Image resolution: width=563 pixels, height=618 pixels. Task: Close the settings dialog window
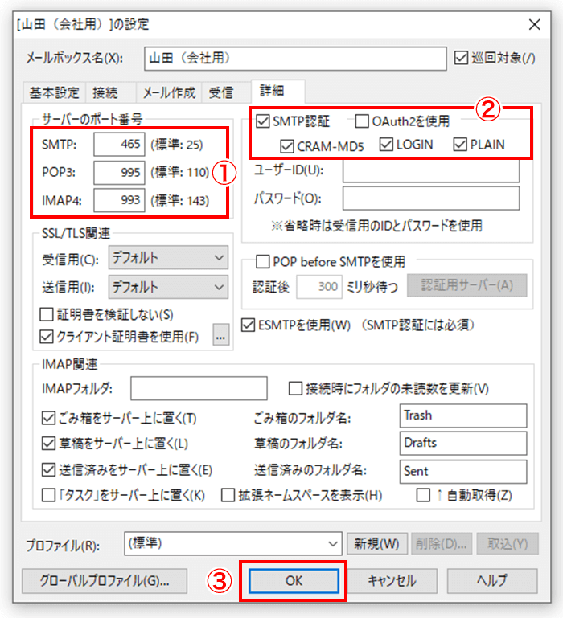point(535,24)
